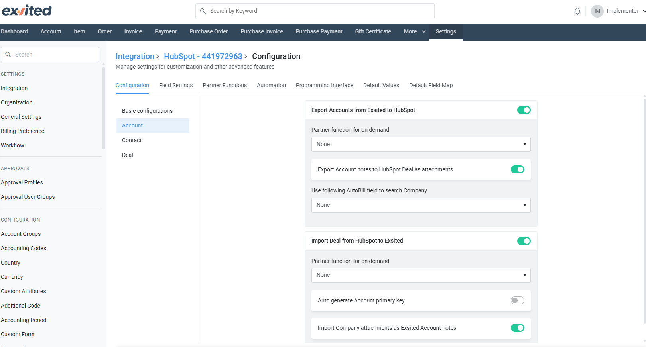Open Purchase Payment in the navigation bar
This screenshot has width=646, height=347.
point(319,32)
